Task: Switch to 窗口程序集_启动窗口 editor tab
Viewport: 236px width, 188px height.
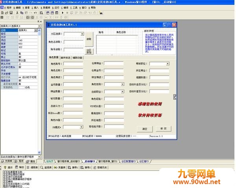Action: (68, 161)
